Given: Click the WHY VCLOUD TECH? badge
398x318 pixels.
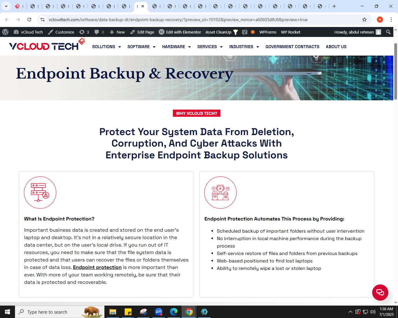Looking at the screenshot, I should [197, 113].
